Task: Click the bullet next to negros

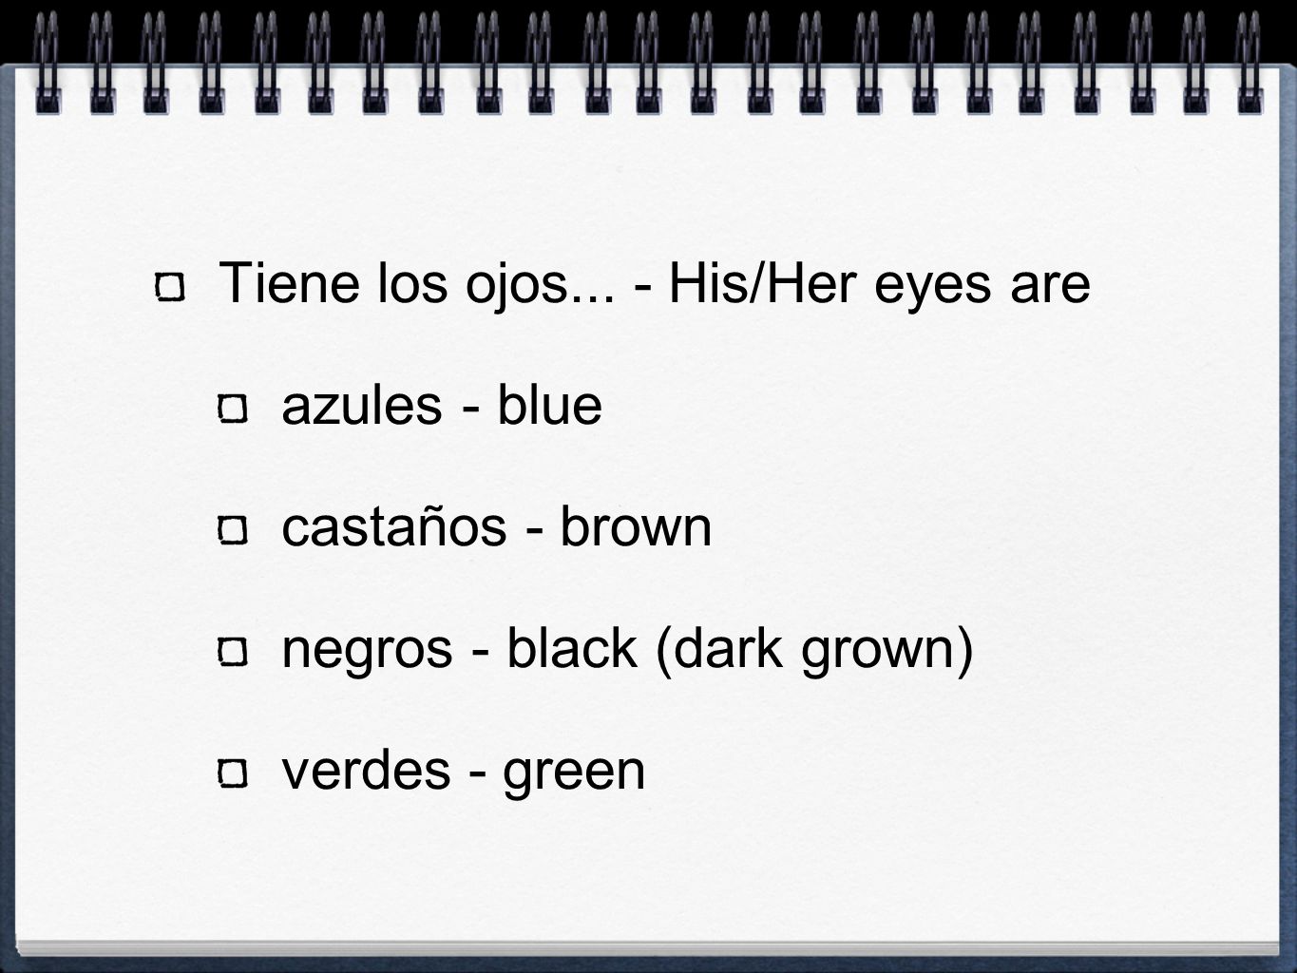Action: point(233,653)
